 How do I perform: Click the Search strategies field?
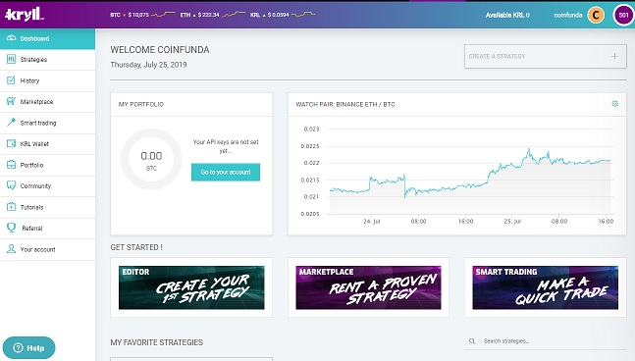[545, 341]
